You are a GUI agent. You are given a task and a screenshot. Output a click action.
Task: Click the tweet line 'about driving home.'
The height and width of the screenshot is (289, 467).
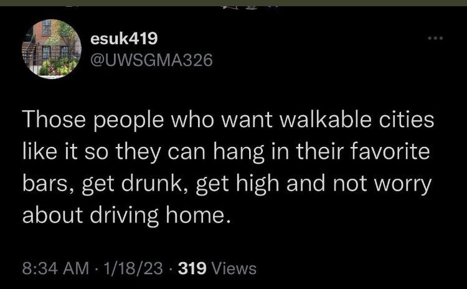(126, 215)
